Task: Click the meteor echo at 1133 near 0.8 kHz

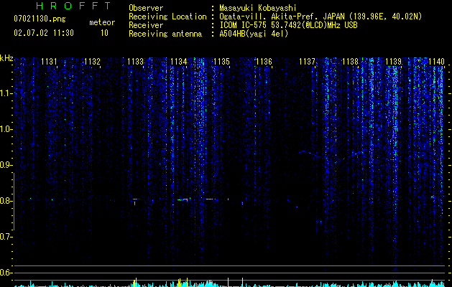Action: tap(136, 201)
